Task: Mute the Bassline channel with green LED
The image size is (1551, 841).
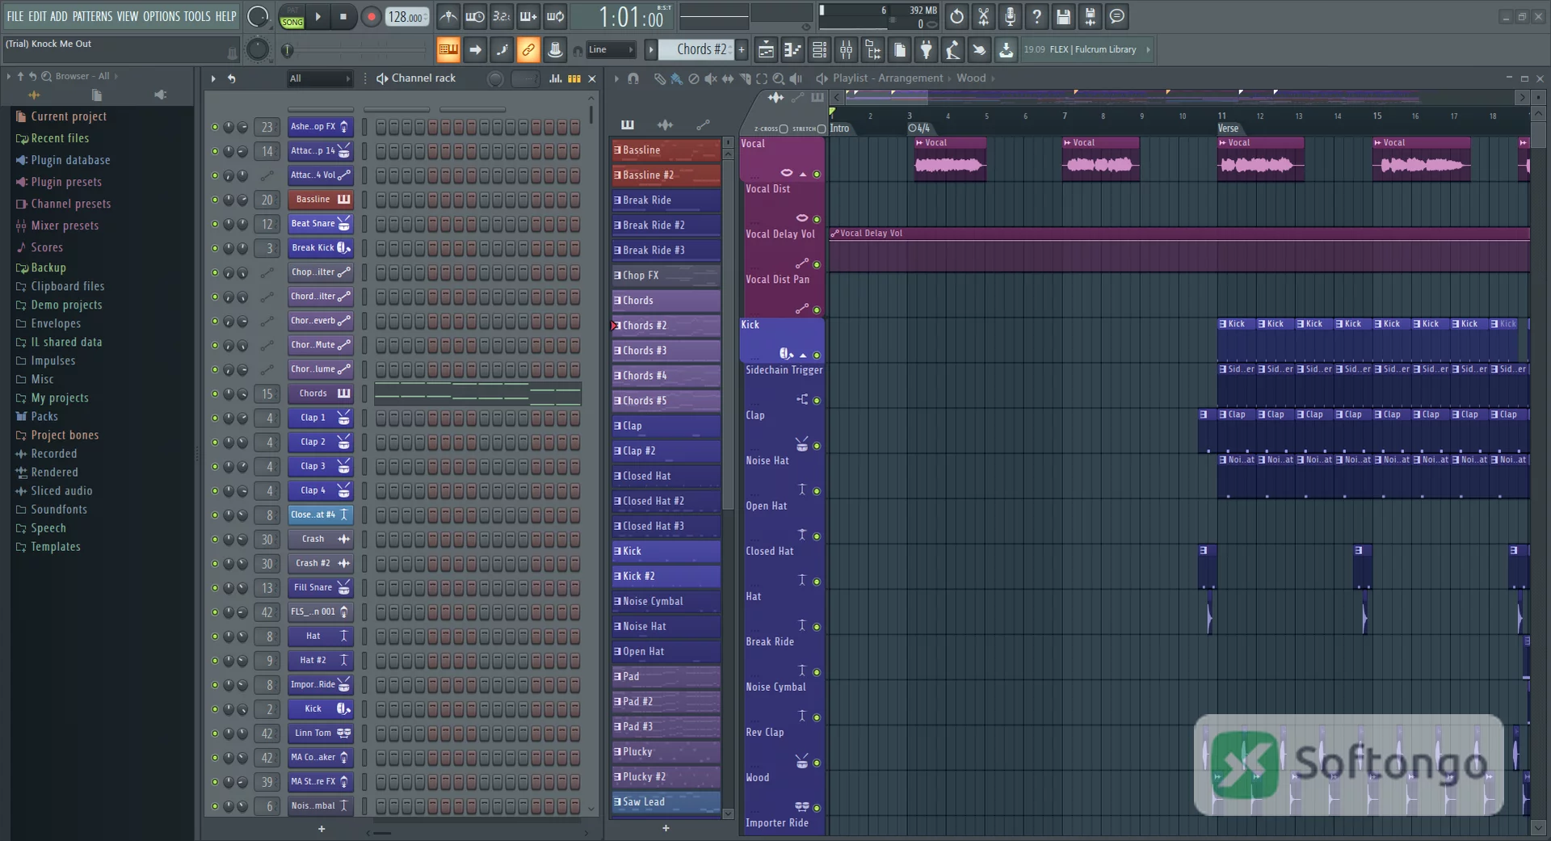Action: tap(215, 200)
